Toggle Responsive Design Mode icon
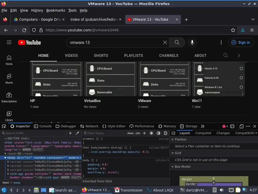 241,126
